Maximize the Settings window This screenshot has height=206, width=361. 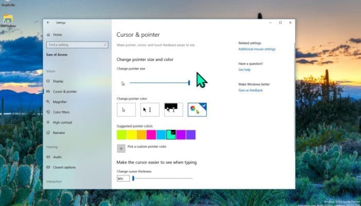281,23
